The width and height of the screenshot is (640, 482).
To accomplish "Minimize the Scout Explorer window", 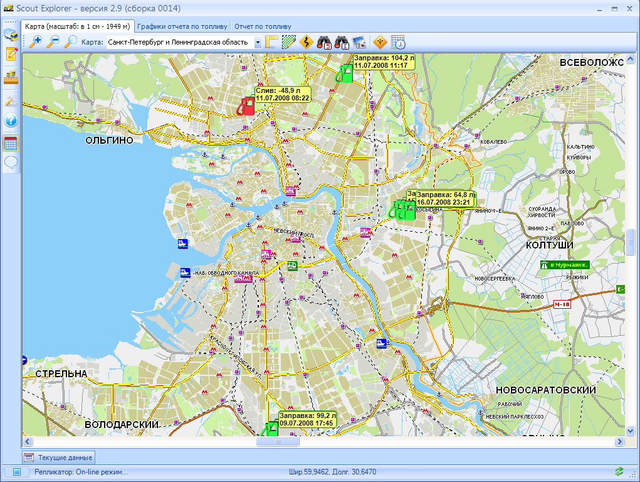I will pos(600,9).
